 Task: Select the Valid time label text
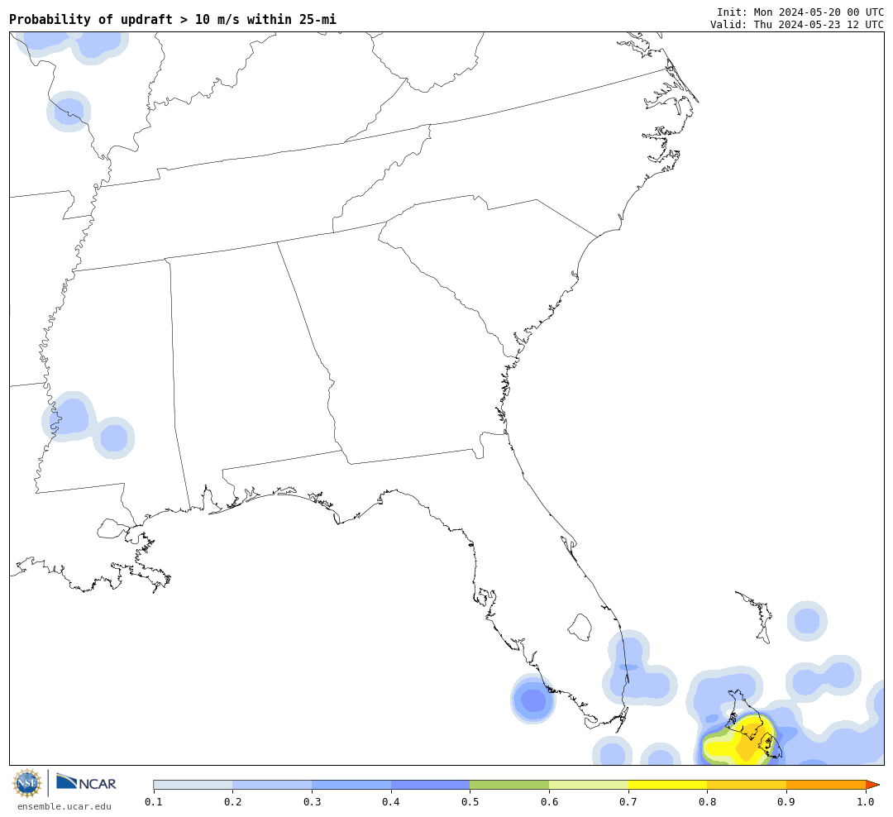tap(797, 25)
